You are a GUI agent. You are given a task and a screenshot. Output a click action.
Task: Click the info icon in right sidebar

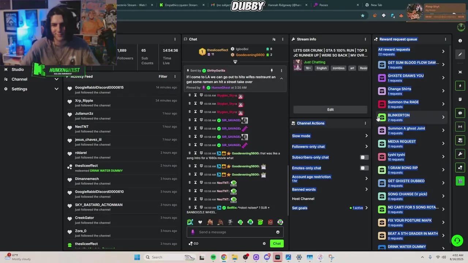[460, 41]
